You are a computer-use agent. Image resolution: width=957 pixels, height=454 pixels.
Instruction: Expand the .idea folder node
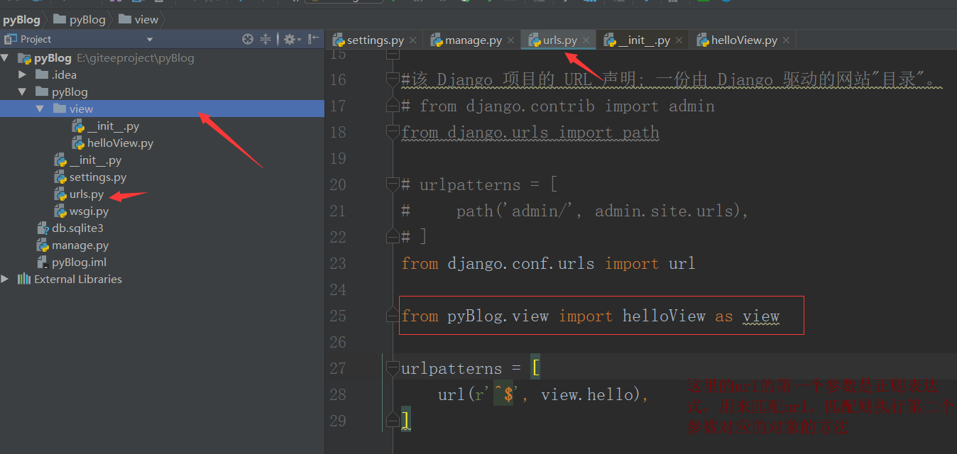(x=23, y=74)
